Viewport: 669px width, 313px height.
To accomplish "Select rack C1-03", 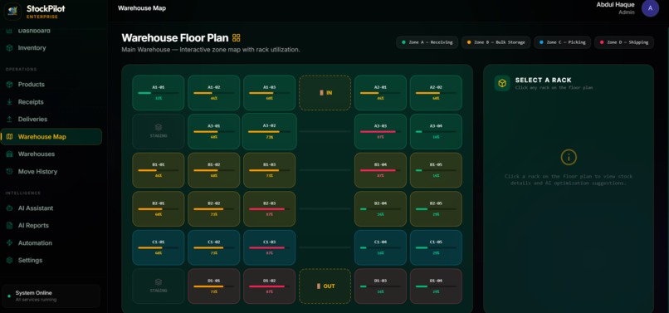I will 269,247.
